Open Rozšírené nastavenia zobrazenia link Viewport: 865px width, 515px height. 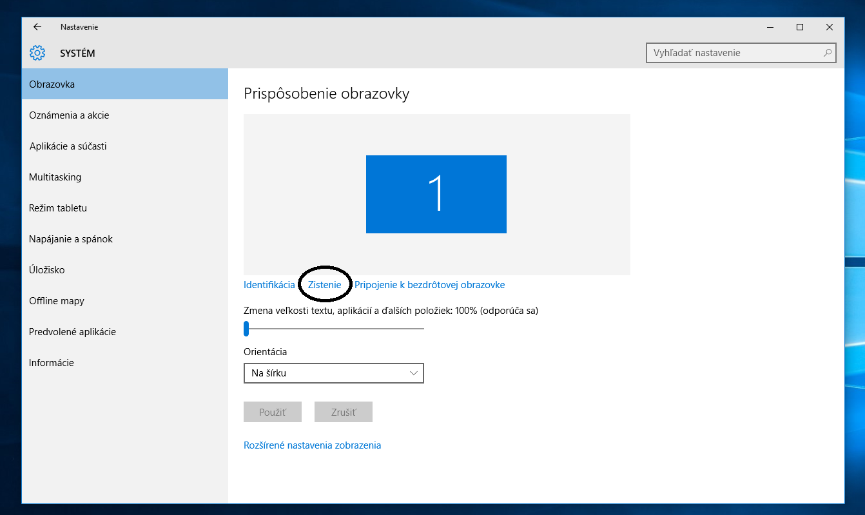tap(312, 445)
